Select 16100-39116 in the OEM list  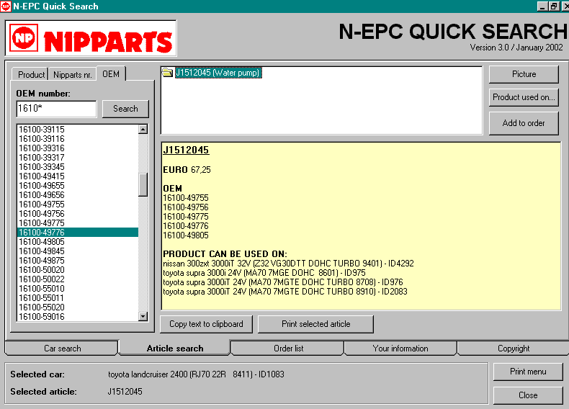[x=78, y=139]
